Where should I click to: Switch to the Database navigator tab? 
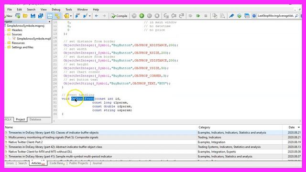[x=35, y=119]
